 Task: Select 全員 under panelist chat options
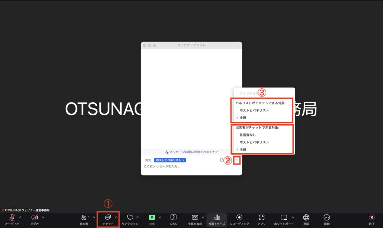click(x=243, y=118)
